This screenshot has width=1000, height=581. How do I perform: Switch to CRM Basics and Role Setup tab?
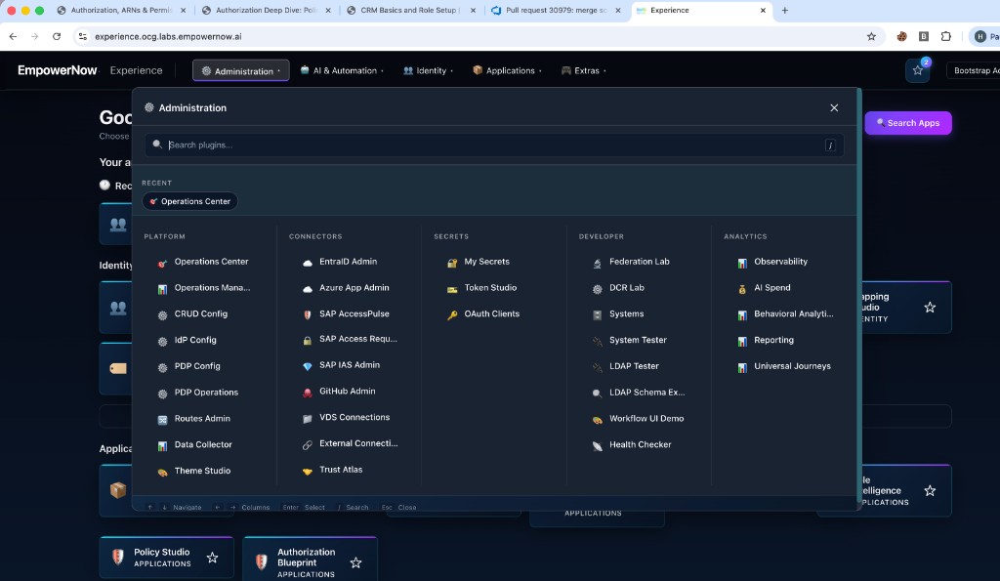(x=411, y=10)
